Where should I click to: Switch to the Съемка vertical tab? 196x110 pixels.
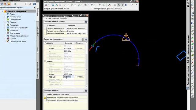[x=38, y=50]
